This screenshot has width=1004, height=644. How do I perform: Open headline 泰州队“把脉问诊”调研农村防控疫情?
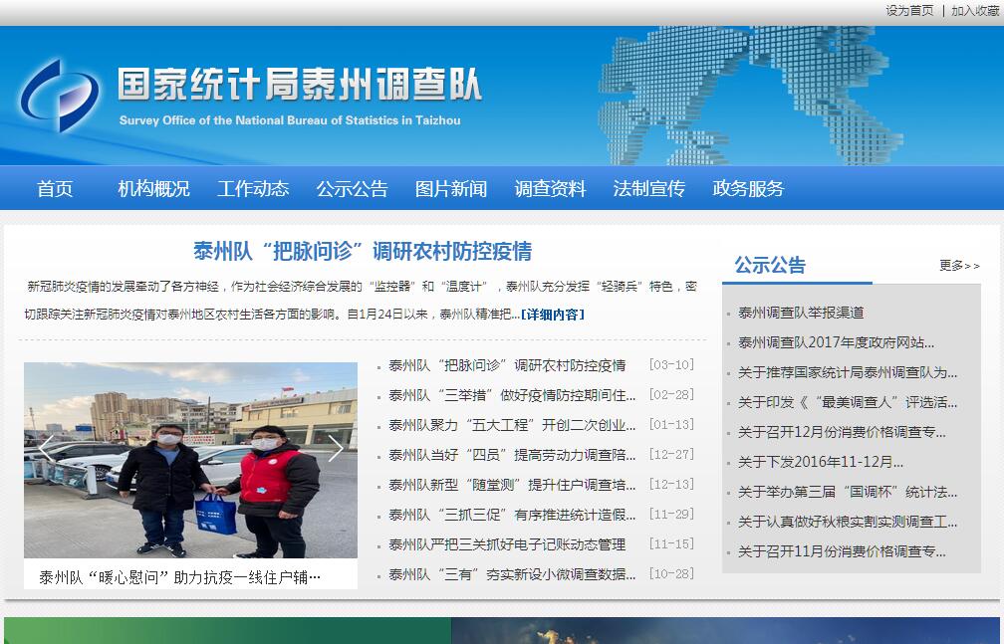click(x=363, y=251)
